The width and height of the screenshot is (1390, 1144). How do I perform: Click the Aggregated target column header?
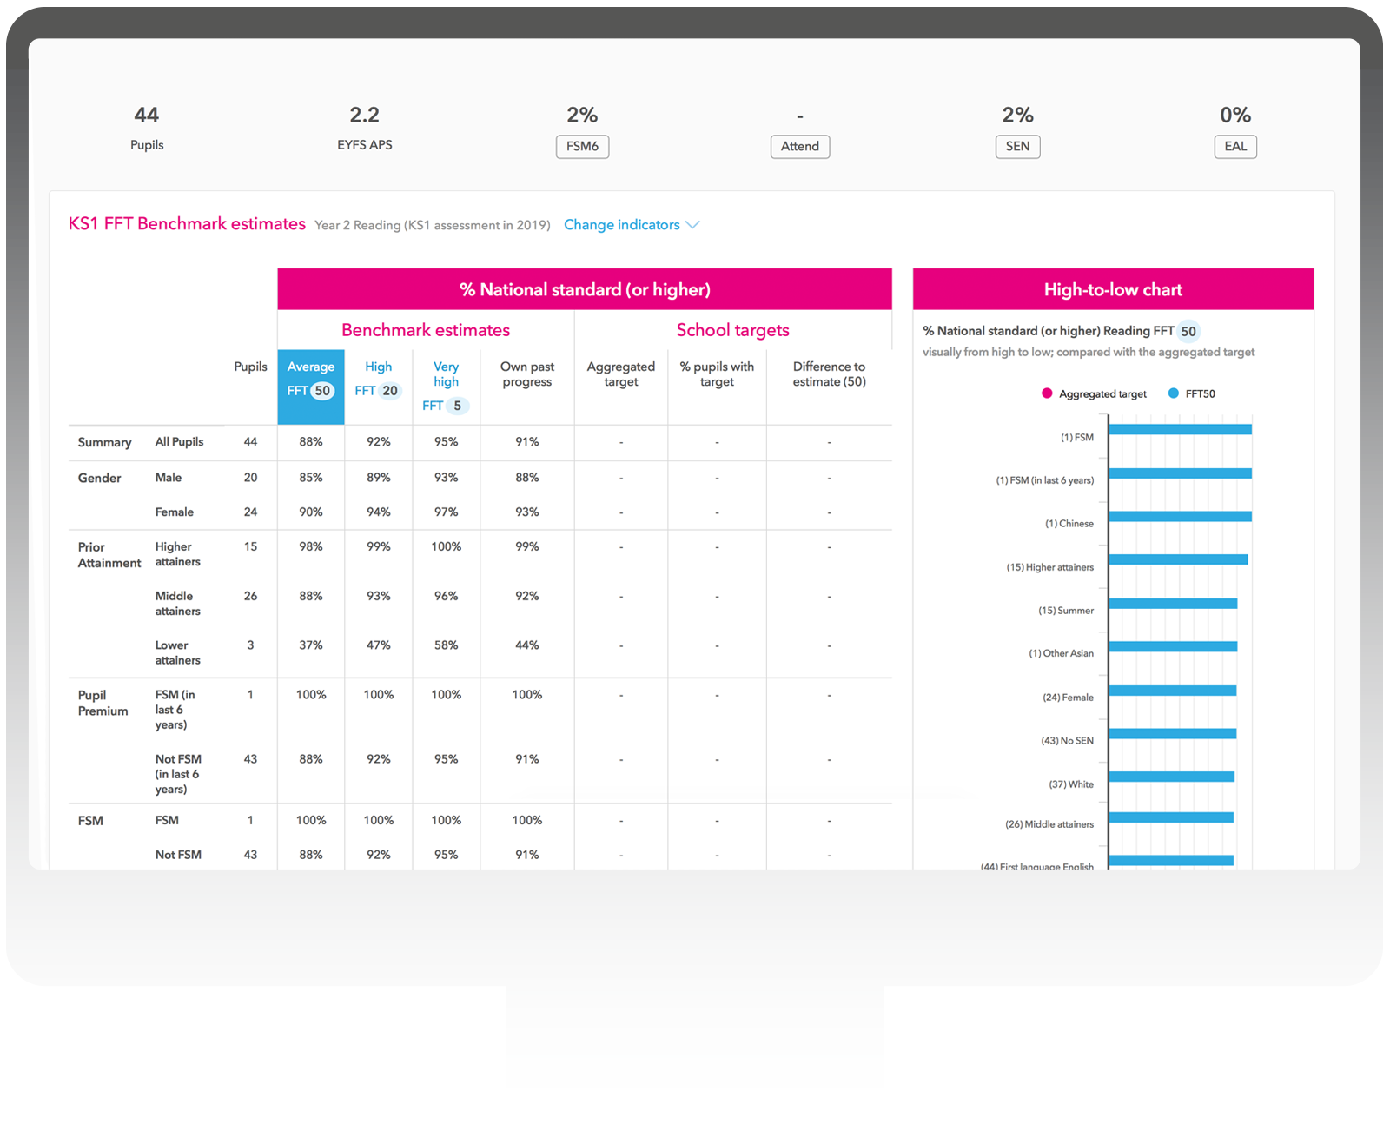click(x=620, y=374)
